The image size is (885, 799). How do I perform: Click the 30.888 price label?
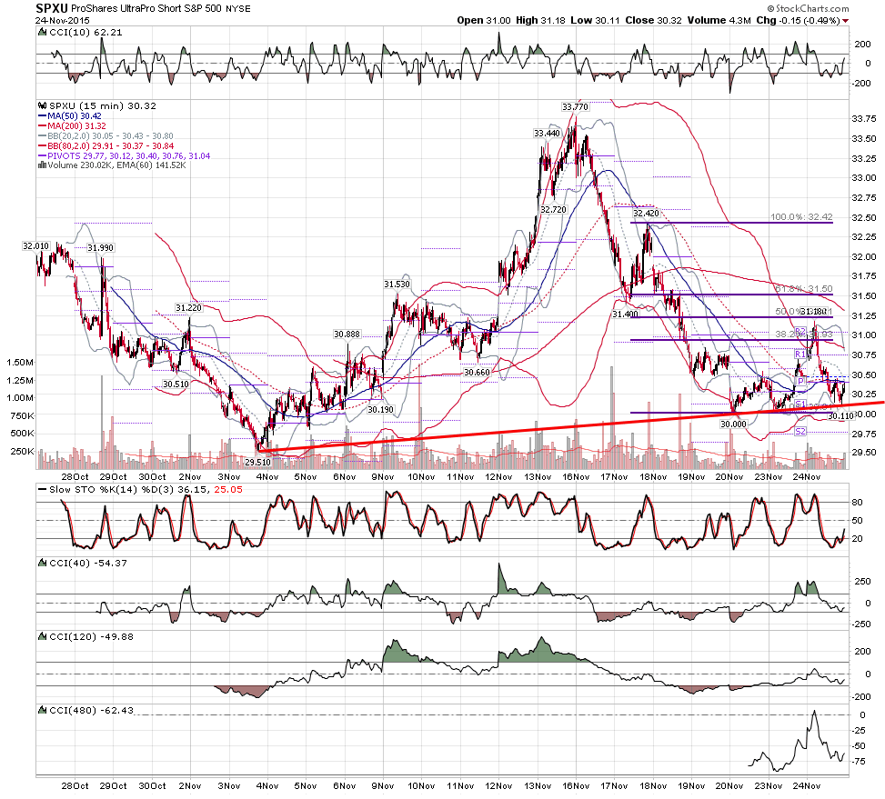347,334
